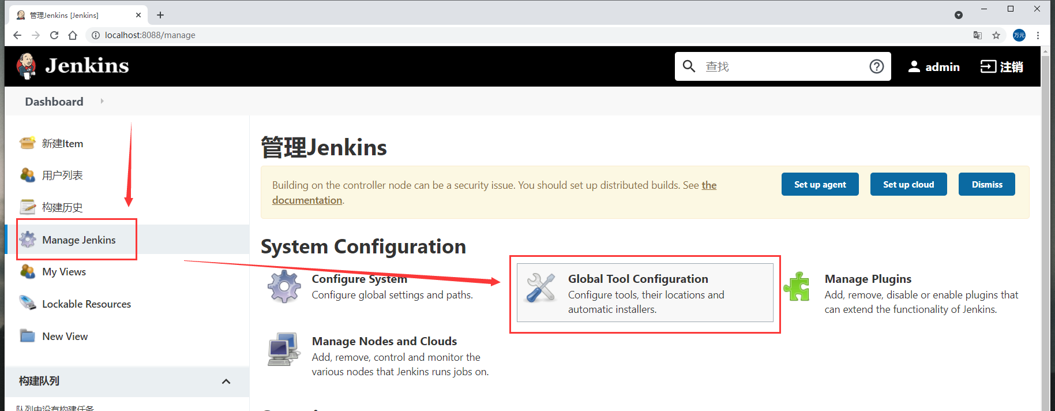Click the New View folder icon
The width and height of the screenshot is (1055, 411).
27,336
